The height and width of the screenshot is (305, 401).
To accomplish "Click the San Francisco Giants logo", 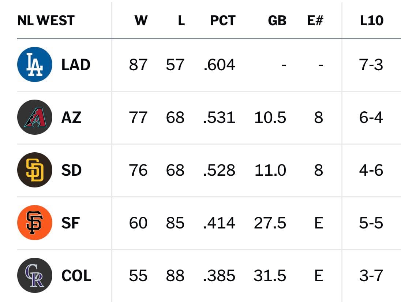I will pos(35,223).
